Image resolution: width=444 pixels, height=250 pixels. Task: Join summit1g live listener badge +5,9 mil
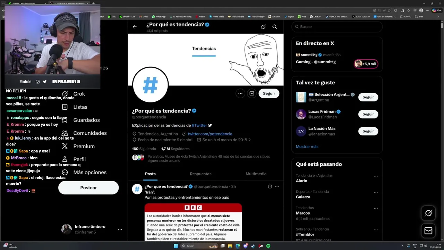tap(366, 64)
